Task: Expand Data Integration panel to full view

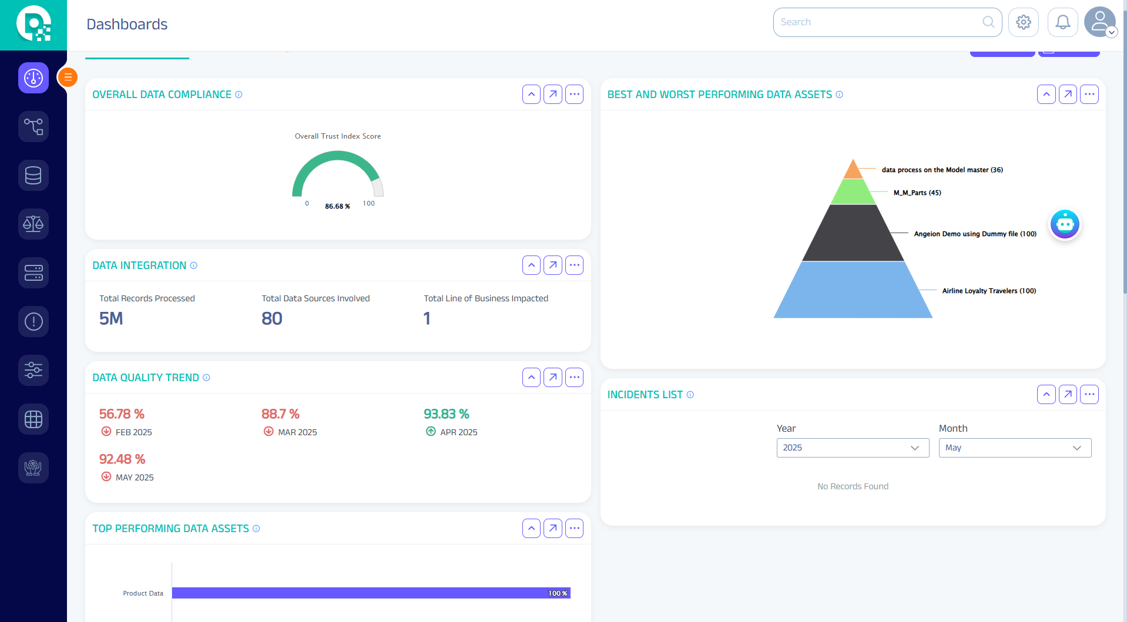Action: click(552, 265)
